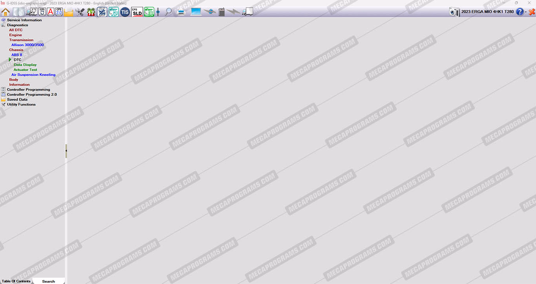Click the Utility Functions tools icon in tree
536x284 pixels.
coord(4,104)
